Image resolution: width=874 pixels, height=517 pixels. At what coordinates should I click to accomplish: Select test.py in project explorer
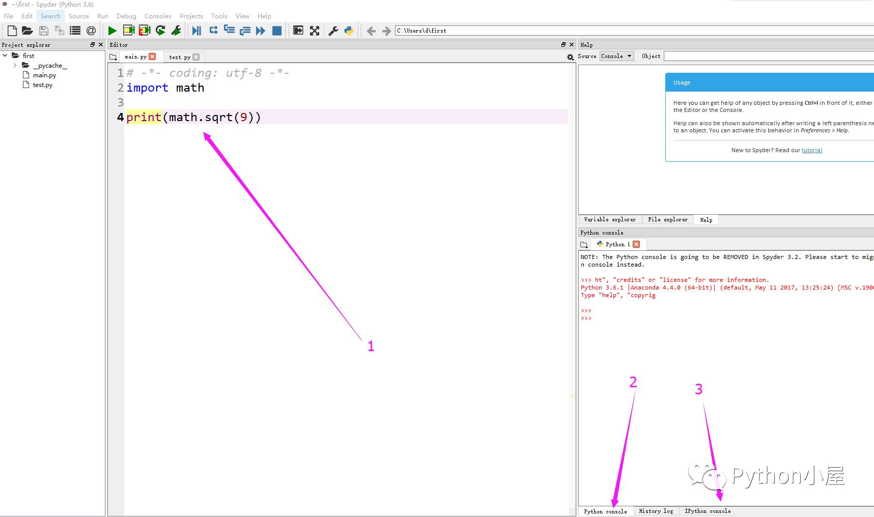coord(43,85)
